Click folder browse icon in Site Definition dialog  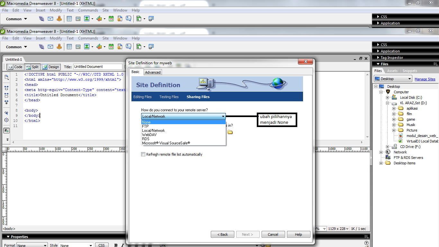[230, 132]
